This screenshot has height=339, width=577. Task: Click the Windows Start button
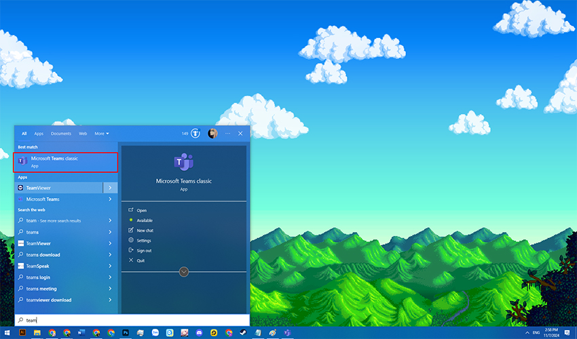tap(7, 333)
